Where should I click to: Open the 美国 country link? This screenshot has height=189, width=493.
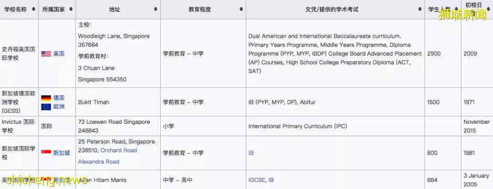(x=59, y=54)
